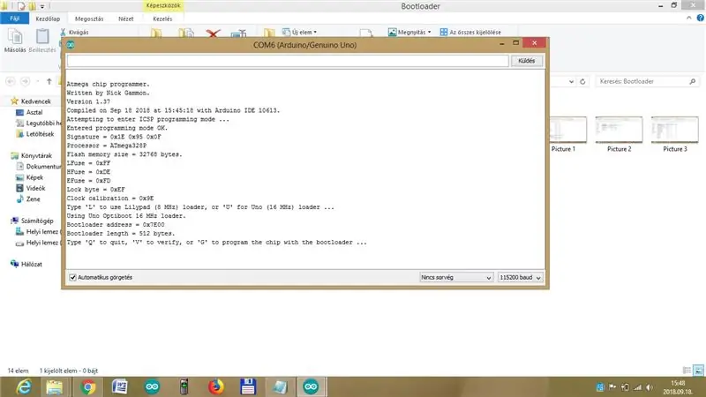This screenshot has width=706, height=397.
Task: Click Quick Access Toolbar customize dropdown arrow
Action: point(42,6)
